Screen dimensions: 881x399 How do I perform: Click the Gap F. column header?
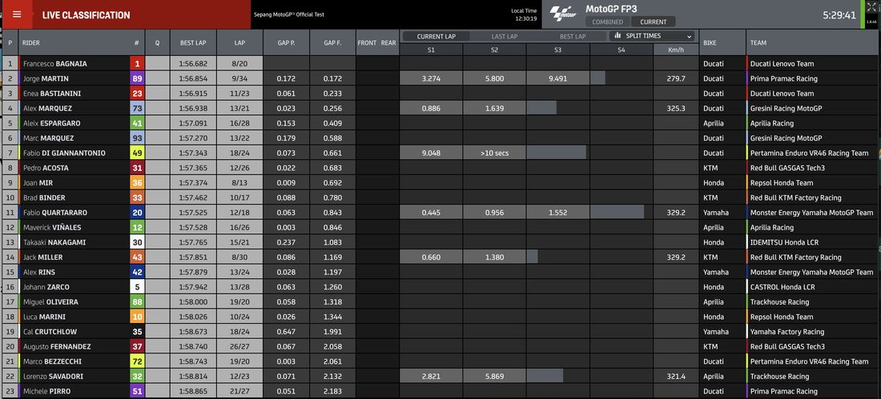(x=332, y=42)
